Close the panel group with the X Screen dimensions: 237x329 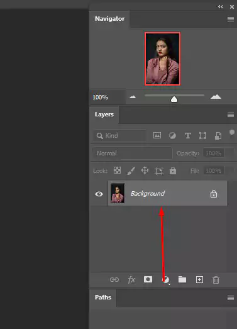pos(232,7)
